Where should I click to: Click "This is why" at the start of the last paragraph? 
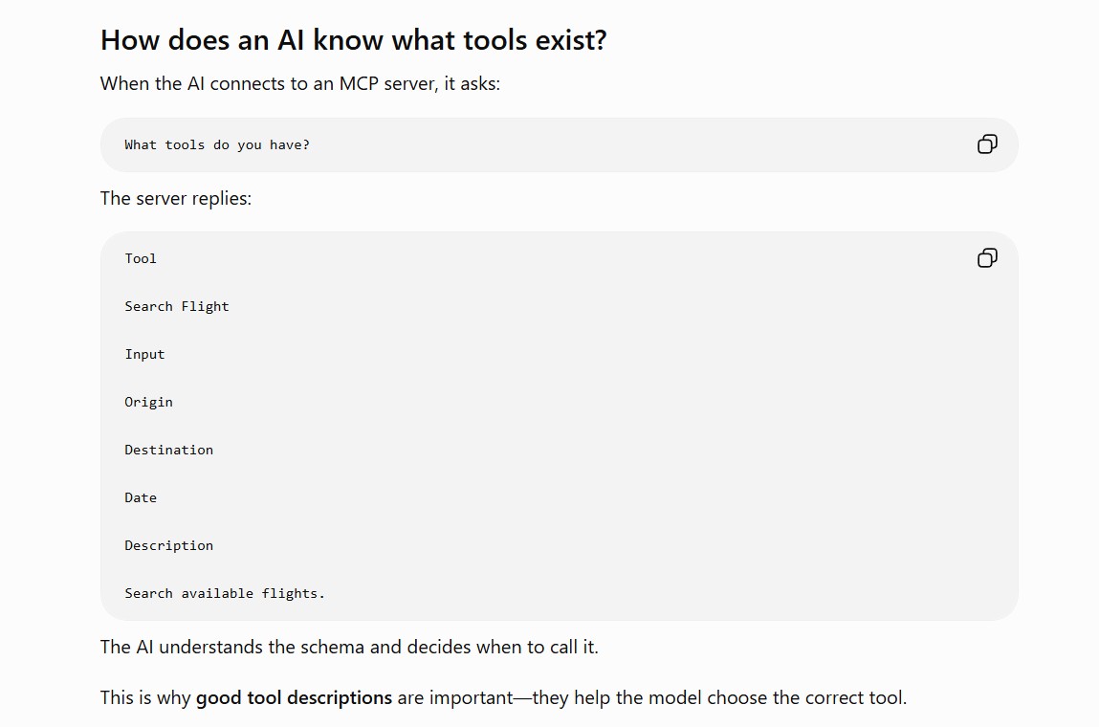click(145, 697)
